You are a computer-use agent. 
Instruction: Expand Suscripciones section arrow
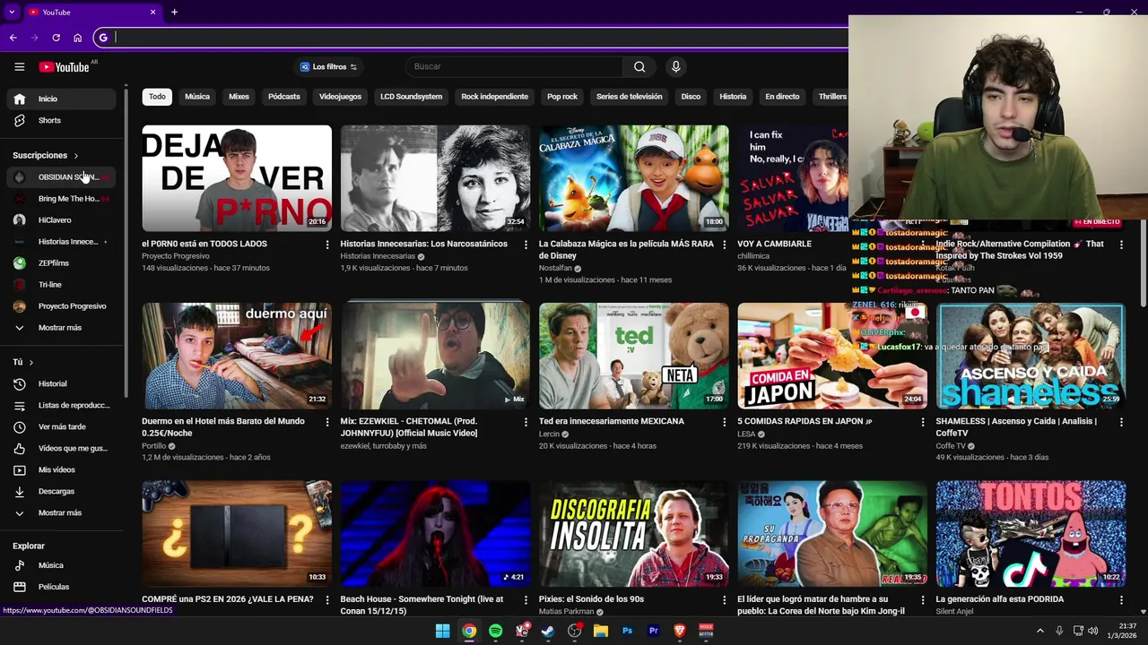75,156
